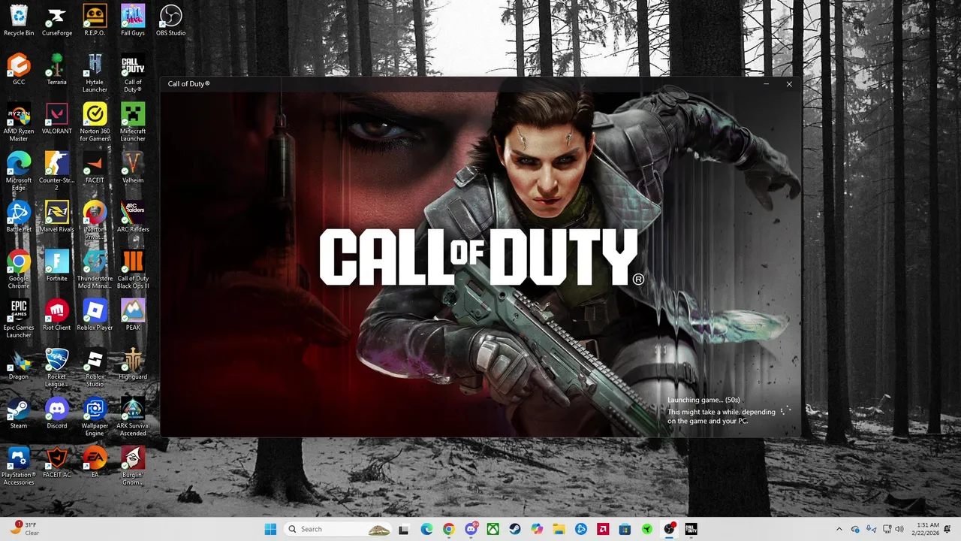Open the notifications bell icon
This screenshot has width=961, height=541.
point(948,529)
